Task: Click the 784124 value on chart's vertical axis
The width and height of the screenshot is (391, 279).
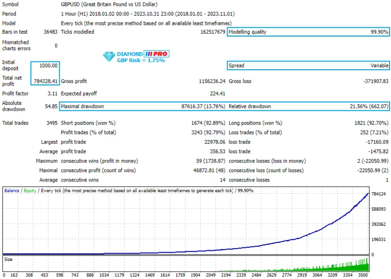Action: 379,194
